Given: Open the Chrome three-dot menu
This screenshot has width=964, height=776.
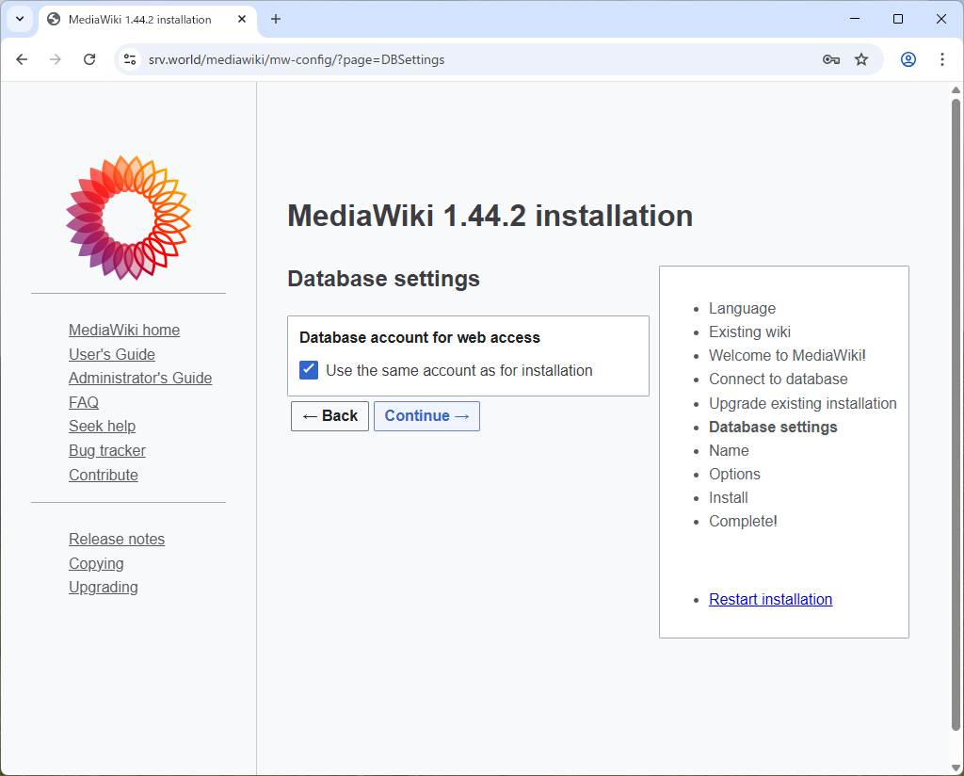Looking at the screenshot, I should tap(942, 59).
